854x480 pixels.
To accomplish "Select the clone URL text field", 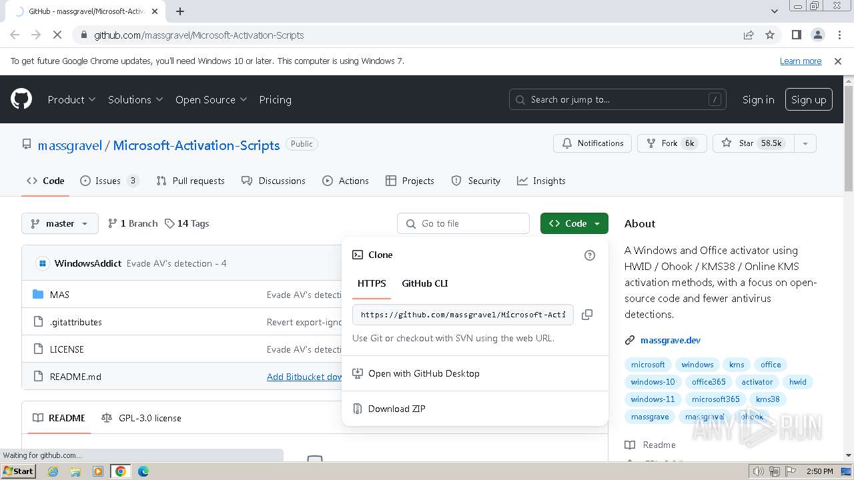I will 463,315.
